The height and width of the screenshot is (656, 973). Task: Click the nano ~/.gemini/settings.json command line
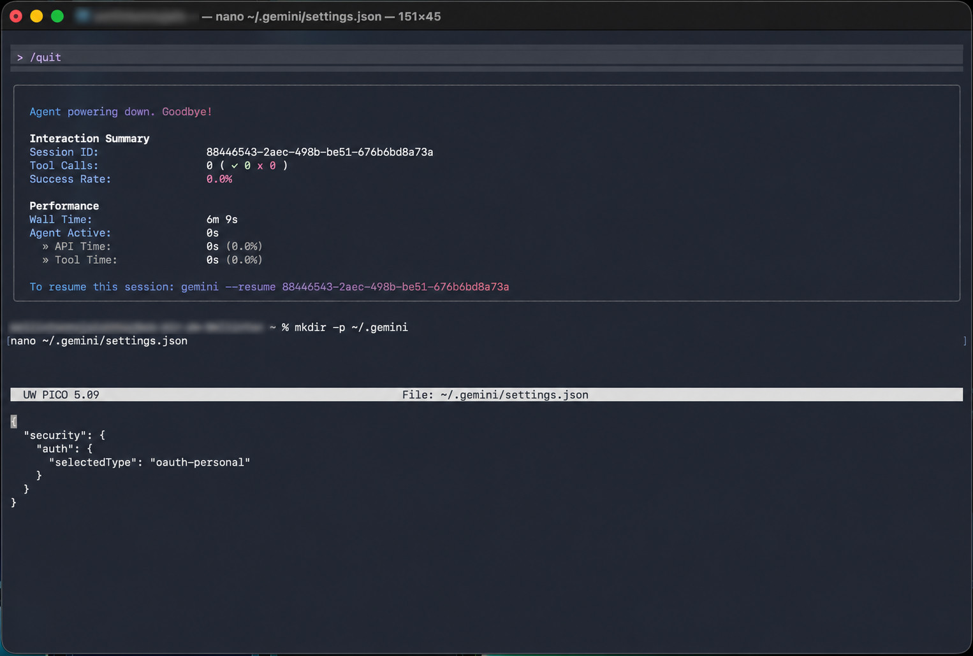[x=99, y=341]
